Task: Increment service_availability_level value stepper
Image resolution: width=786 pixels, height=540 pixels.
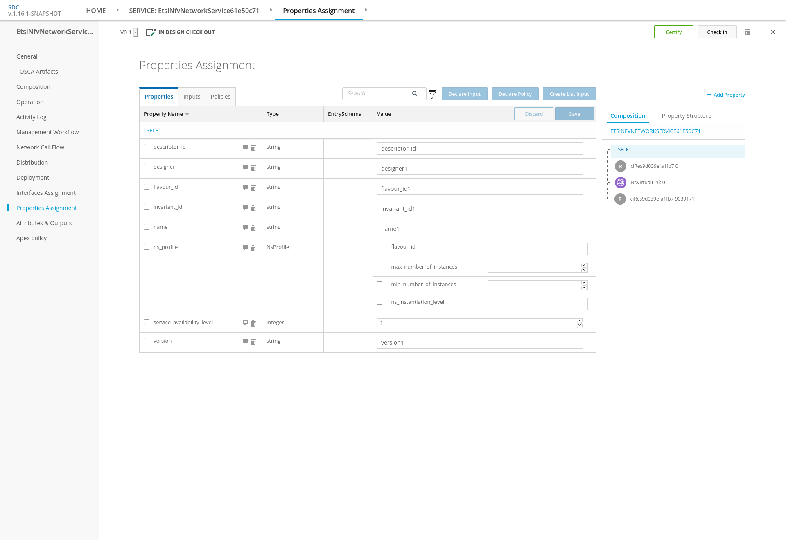Action: pos(580,321)
